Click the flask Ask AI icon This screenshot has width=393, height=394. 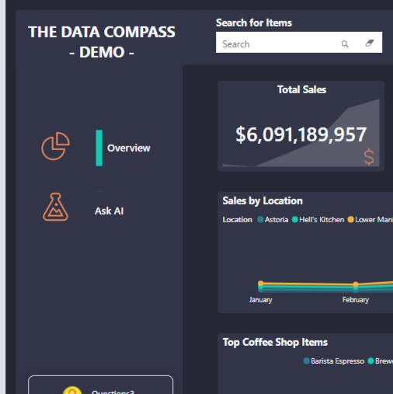click(55, 207)
